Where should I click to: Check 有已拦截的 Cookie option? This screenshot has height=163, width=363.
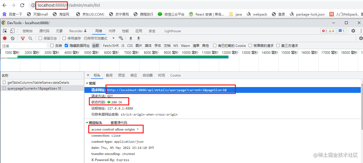215,45
